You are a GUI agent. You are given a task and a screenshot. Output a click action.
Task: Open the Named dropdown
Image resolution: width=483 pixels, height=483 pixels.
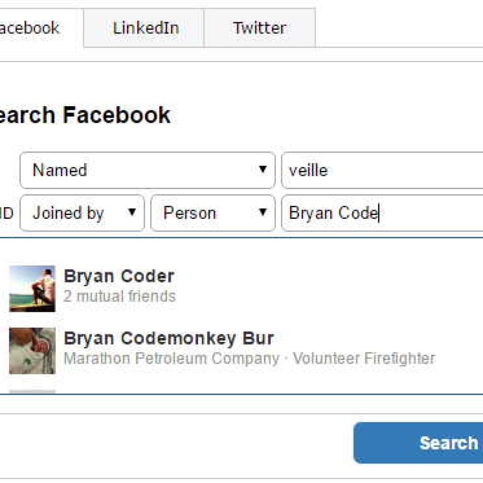click(x=148, y=170)
